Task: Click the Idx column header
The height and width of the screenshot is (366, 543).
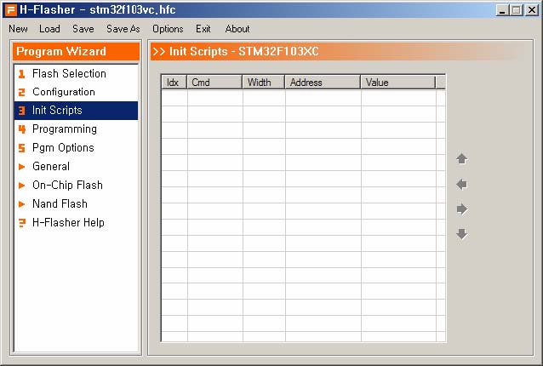Action: [x=174, y=83]
